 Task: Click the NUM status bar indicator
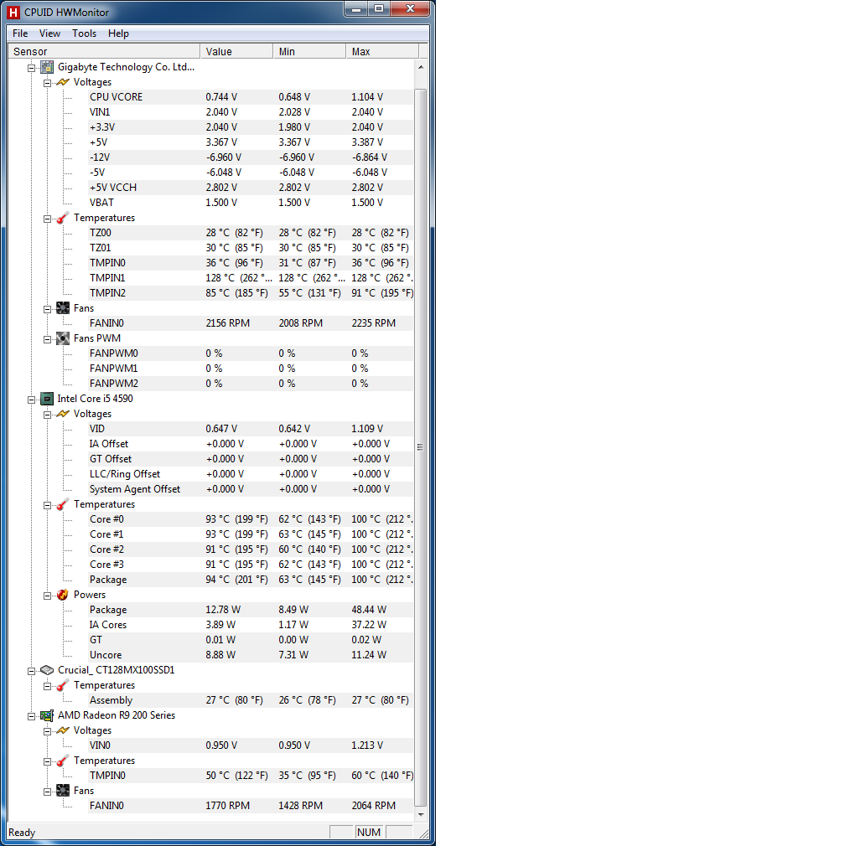click(369, 832)
